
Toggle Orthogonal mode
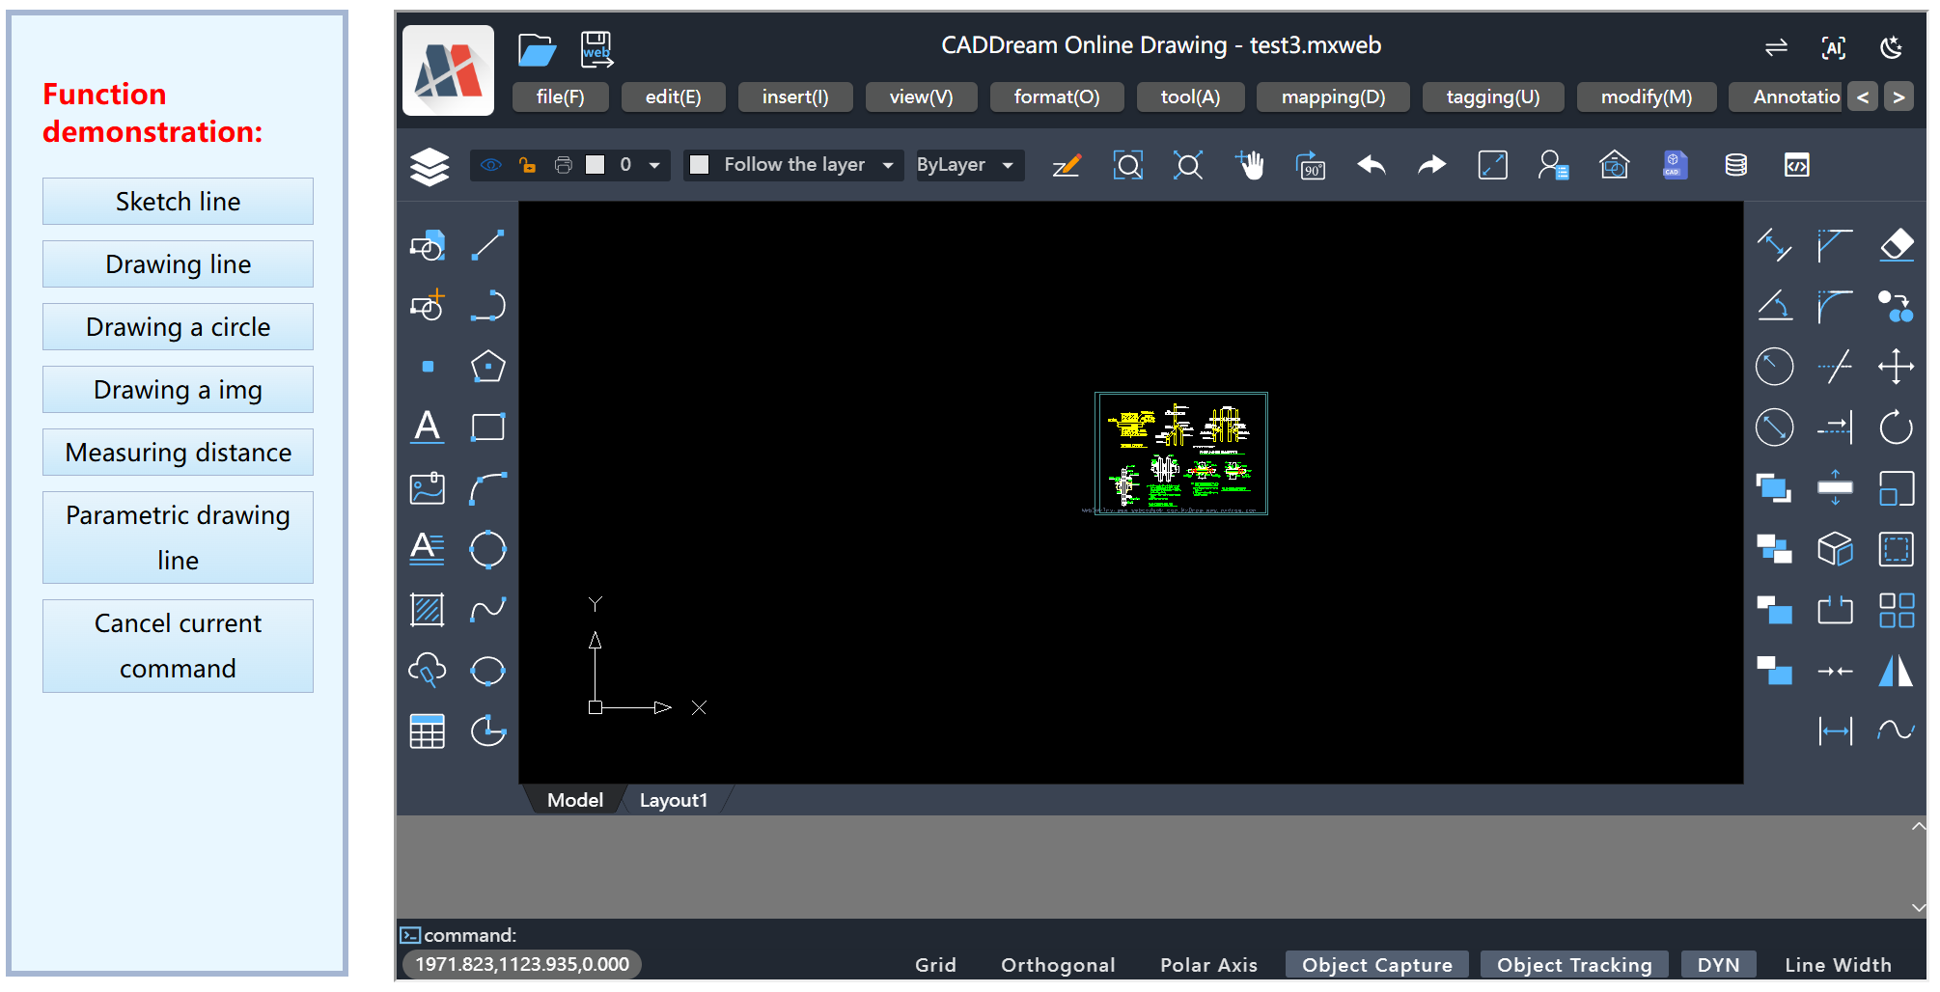pos(1058,965)
